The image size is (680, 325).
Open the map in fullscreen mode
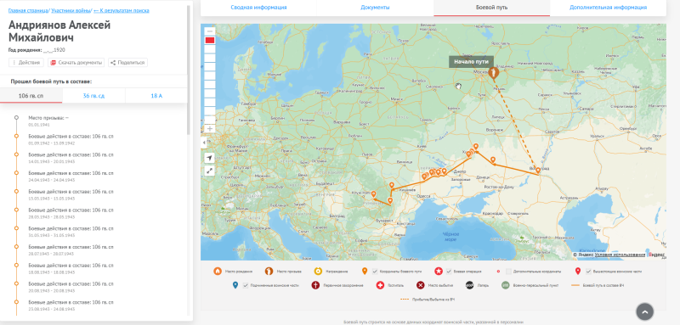(210, 171)
